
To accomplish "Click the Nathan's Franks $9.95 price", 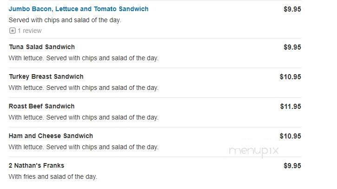I will pyautogui.click(x=292, y=166).
